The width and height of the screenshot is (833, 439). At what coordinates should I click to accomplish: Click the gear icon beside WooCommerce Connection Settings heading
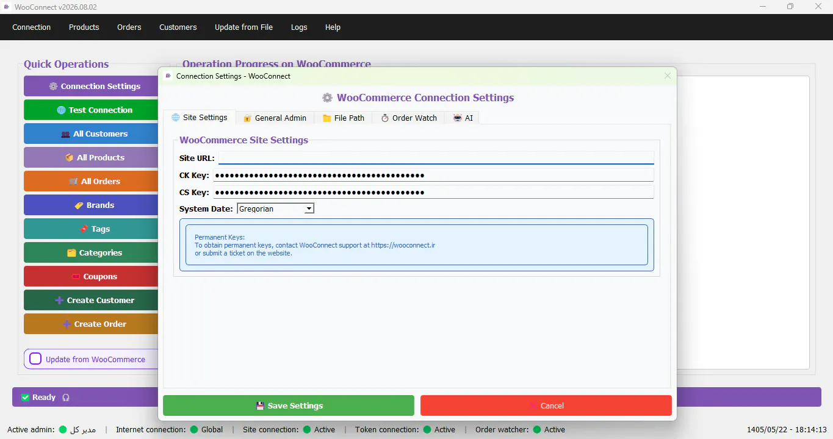[x=328, y=98]
